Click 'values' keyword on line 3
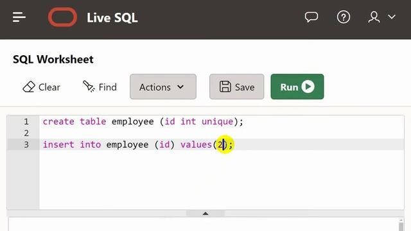 pyautogui.click(x=196, y=144)
